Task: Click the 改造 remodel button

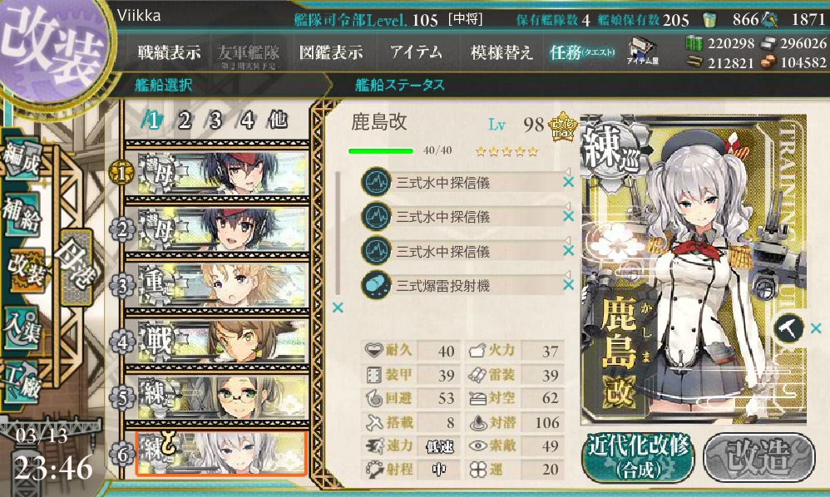Action: click(x=758, y=457)
